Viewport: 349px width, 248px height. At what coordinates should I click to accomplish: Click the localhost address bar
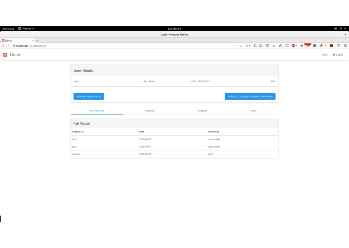125,46
